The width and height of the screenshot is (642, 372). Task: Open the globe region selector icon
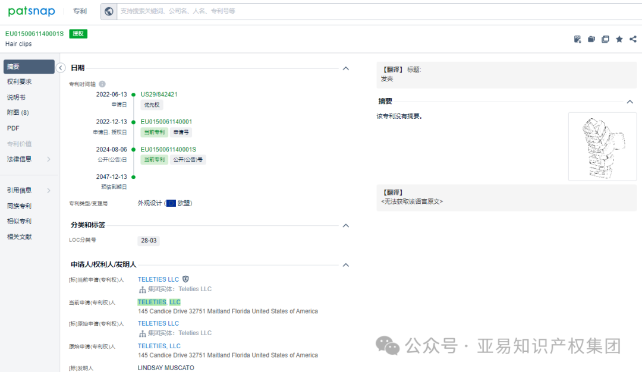tap(109, 11)
